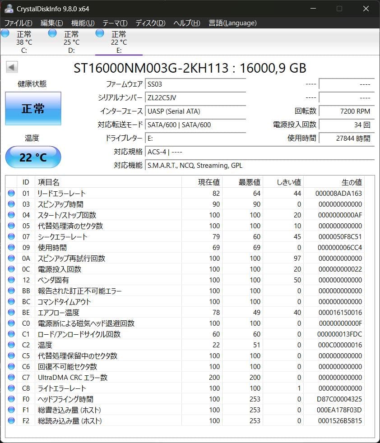Screen dimensions: 380x443
Task: Click the status icon for 代替処理済のセクタ数
Action: (x=11, y=226)
